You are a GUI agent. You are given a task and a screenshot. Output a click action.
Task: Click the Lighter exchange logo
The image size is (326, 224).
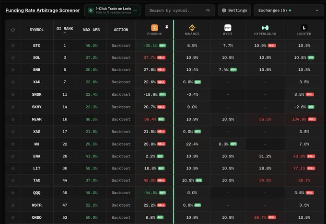coord(304,28)
